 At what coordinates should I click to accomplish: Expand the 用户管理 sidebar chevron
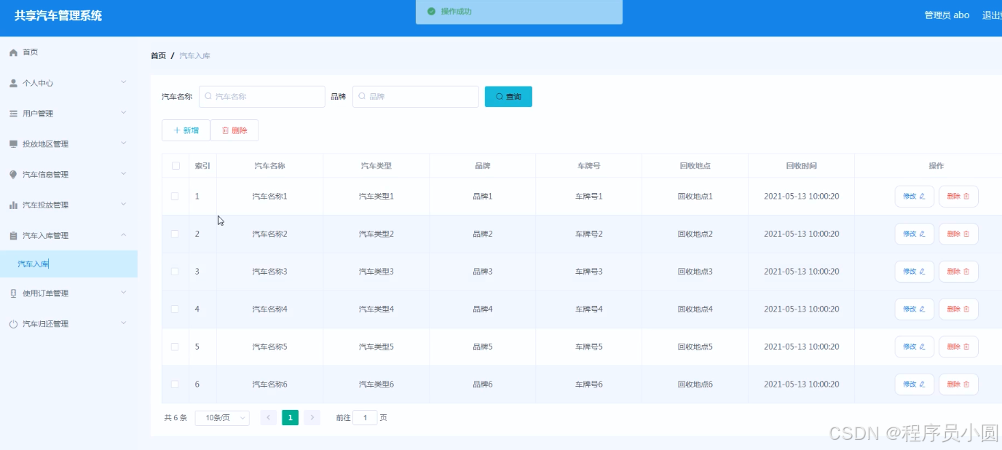(x=124, y=113)
